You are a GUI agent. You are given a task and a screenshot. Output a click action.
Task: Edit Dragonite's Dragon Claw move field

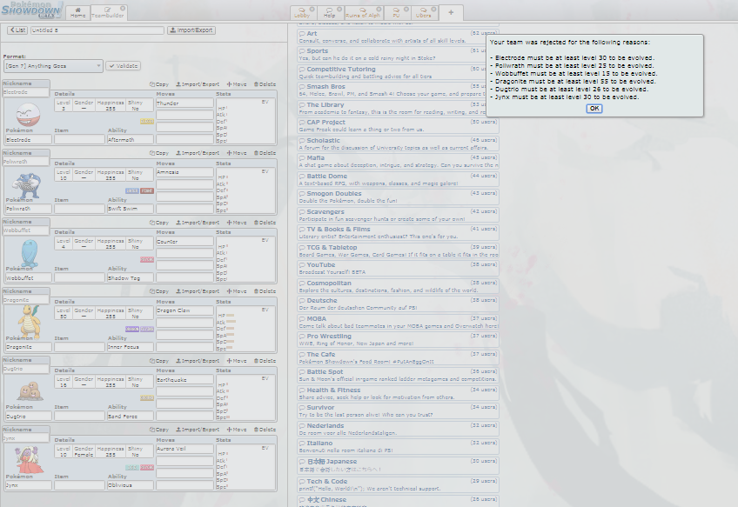click(184, 310)
